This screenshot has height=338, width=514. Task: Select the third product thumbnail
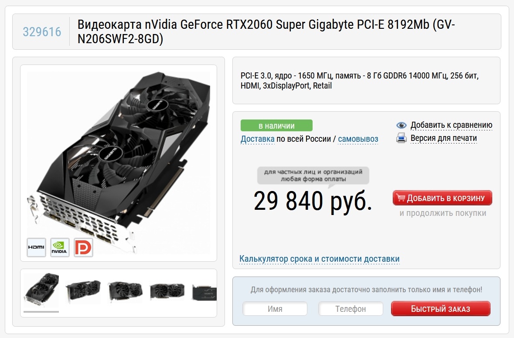tap(125, 291)
